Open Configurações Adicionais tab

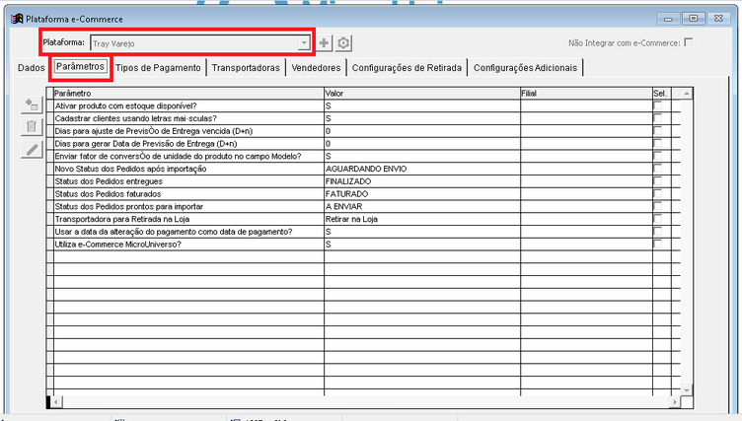click(x=525, y=68)
